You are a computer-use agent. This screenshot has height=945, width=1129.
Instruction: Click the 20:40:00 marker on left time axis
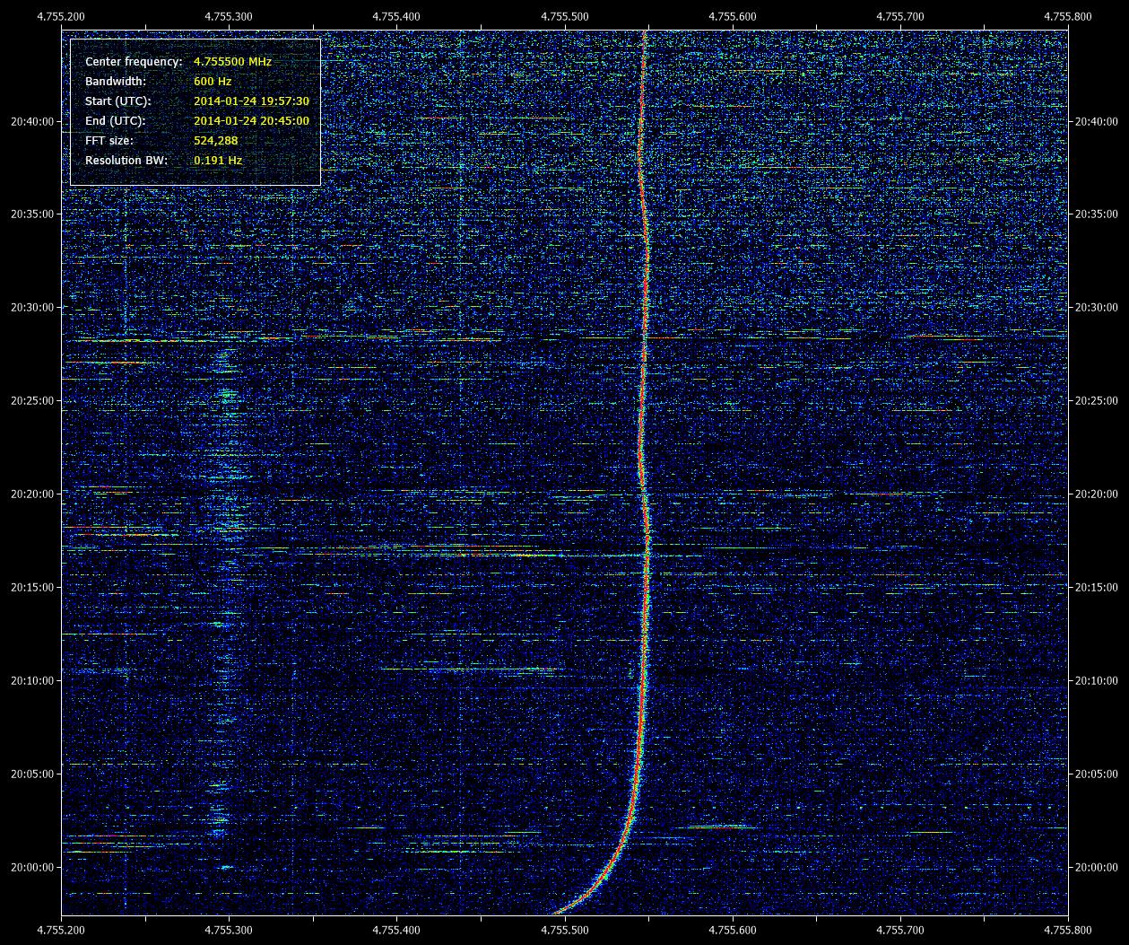click(x=30, y=121)
